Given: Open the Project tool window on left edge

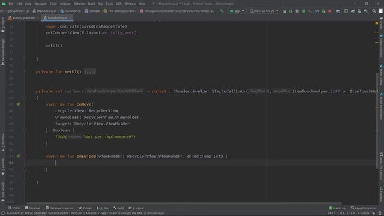Looking at the screenshot, I should [x=3, y=25].
